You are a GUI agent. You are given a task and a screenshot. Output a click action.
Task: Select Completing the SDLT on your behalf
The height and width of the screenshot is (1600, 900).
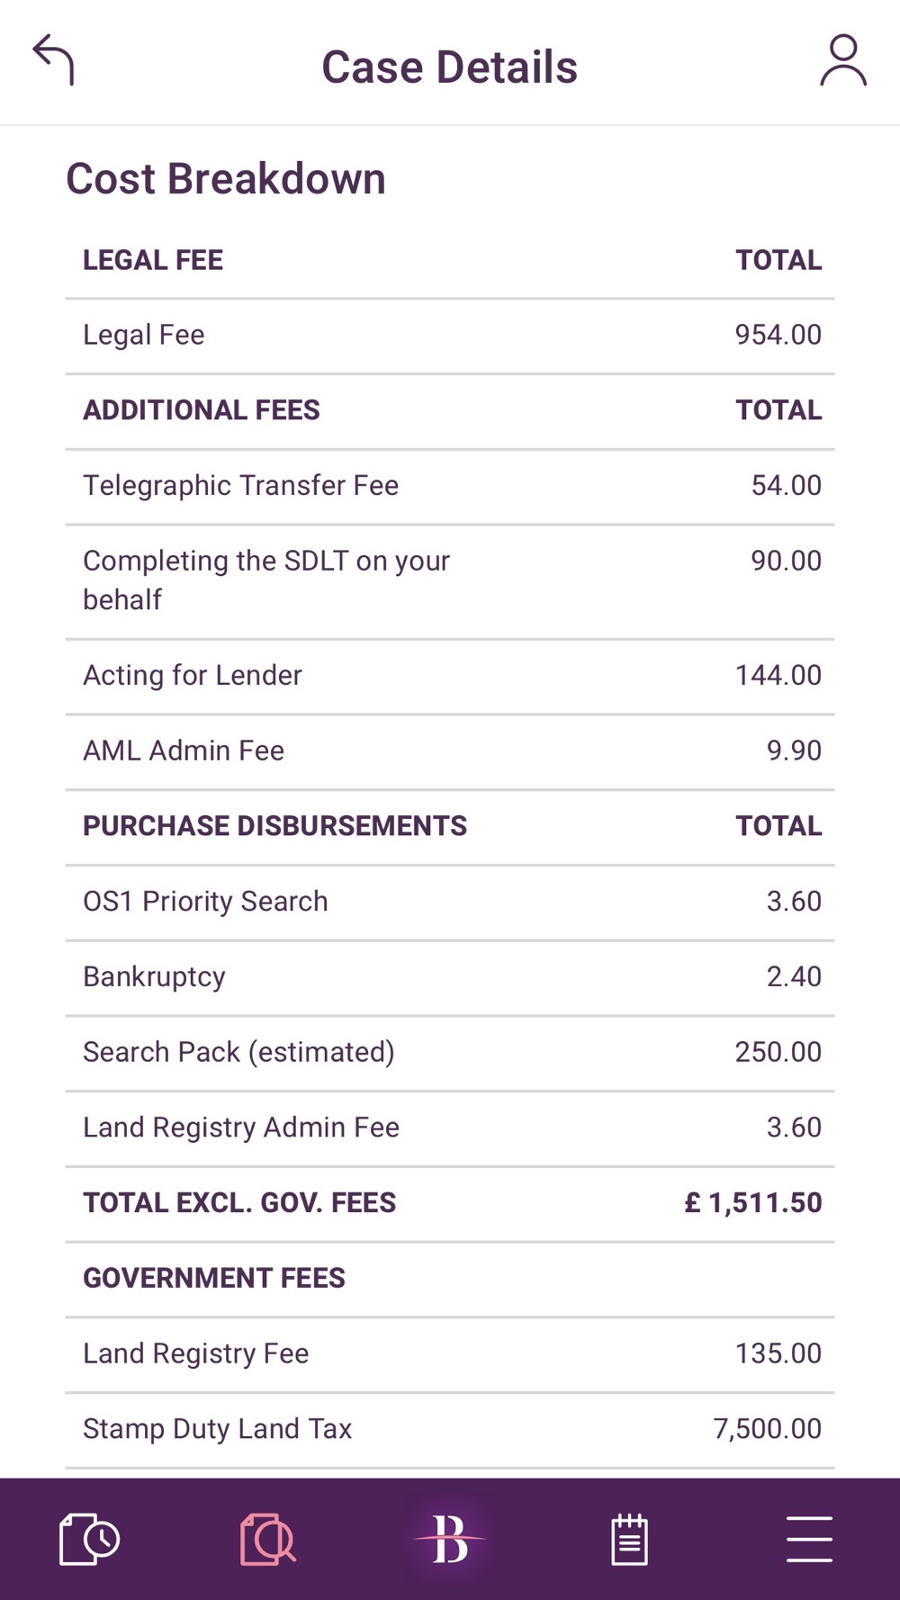(450, 580)
